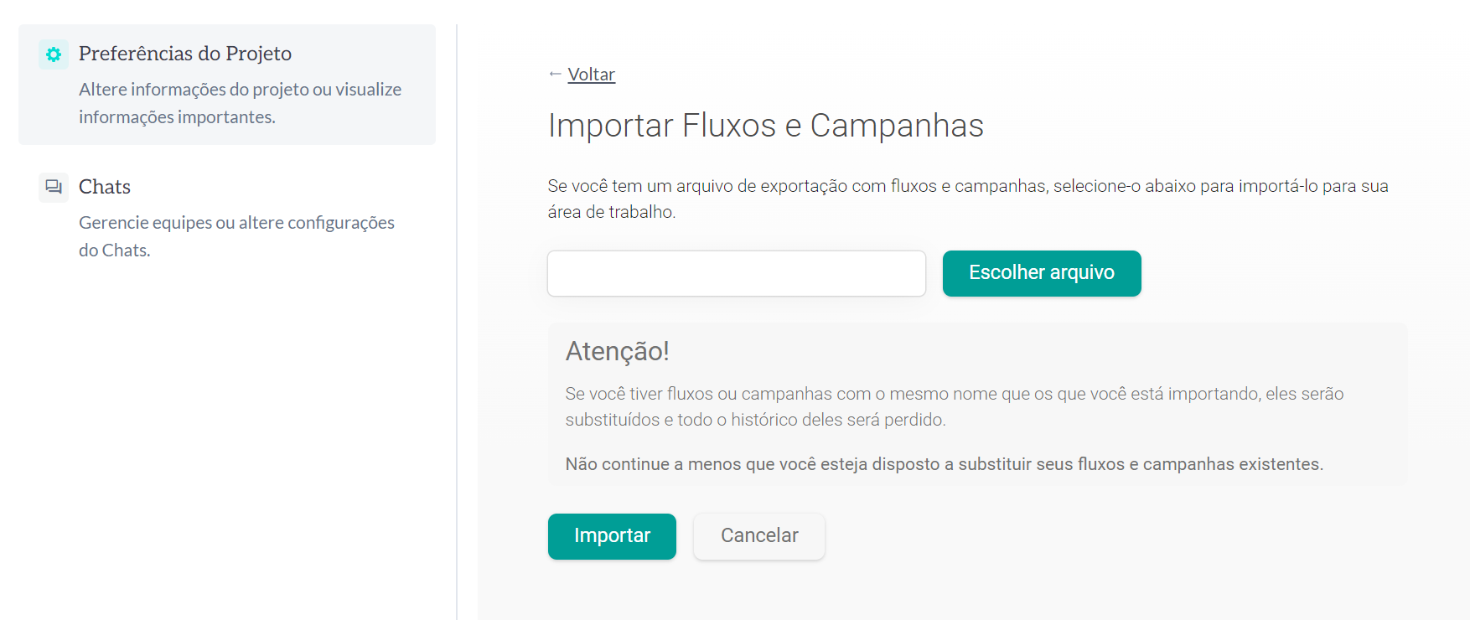
Task: Click the intro paragraph about "arquivo de exportação"
Action: [x=967, y=186]
